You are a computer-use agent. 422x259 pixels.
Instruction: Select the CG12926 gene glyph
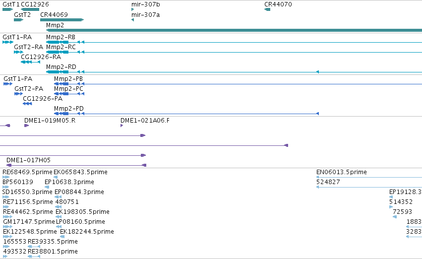[x=30, y=9]
